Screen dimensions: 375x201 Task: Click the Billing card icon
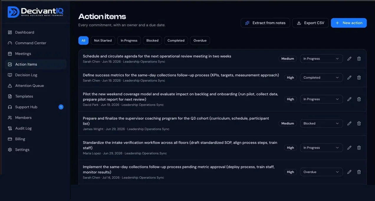click(10, 139)
